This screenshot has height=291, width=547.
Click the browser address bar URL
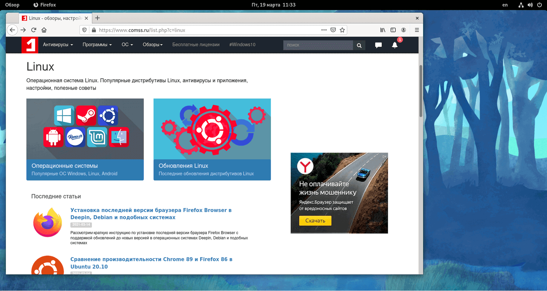pos(142,30)
